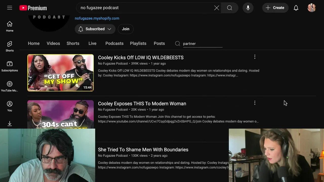Open Subscriptions in the sidebar
Screen dimensions: 324x182
point(10,66)
